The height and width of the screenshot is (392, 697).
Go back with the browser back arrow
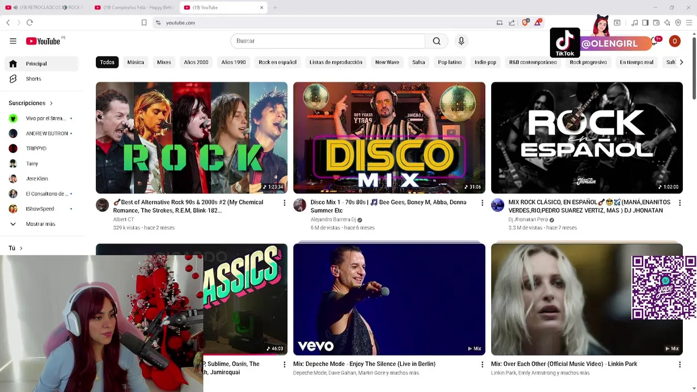point(8,22)
